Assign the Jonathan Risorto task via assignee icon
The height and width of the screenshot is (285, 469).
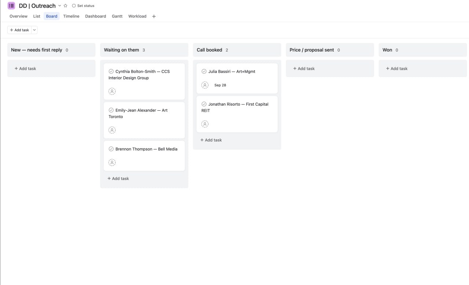(x=205, y=124)
